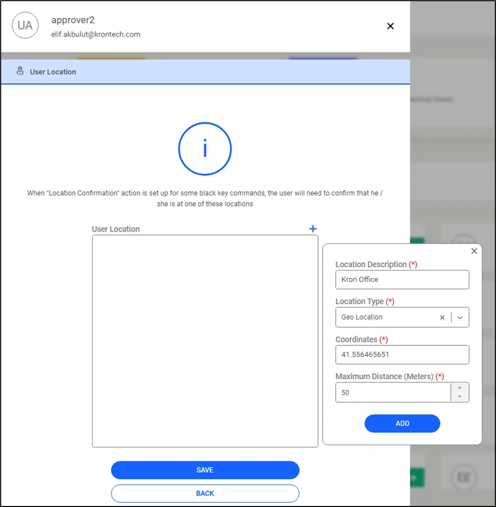Click the approver2 username text

[x=73, y=20]
